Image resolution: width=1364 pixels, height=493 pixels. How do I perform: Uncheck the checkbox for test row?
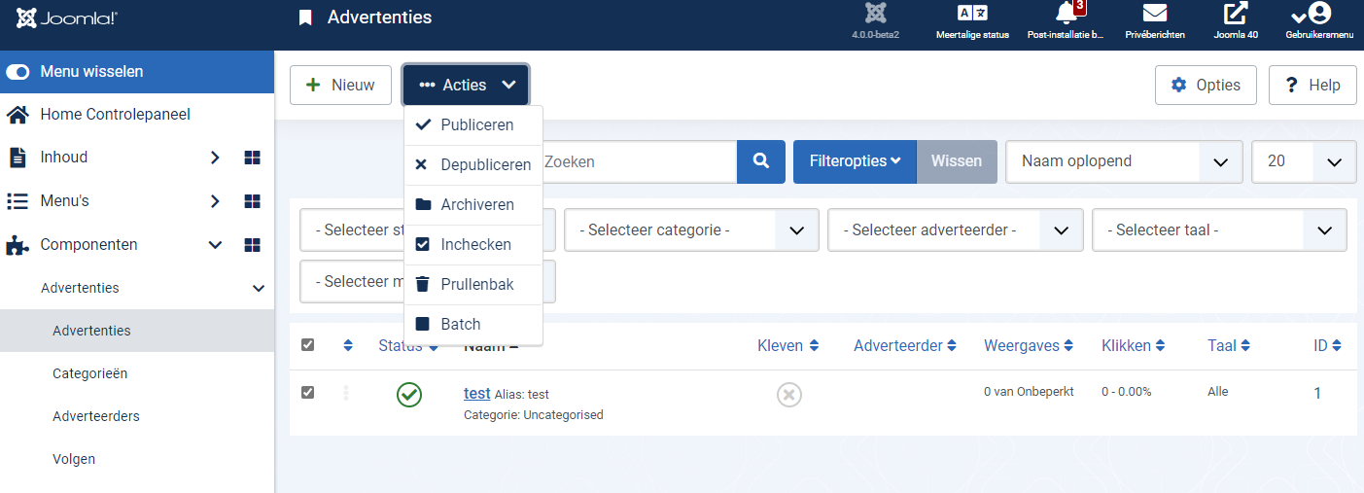tap(308, 392)
